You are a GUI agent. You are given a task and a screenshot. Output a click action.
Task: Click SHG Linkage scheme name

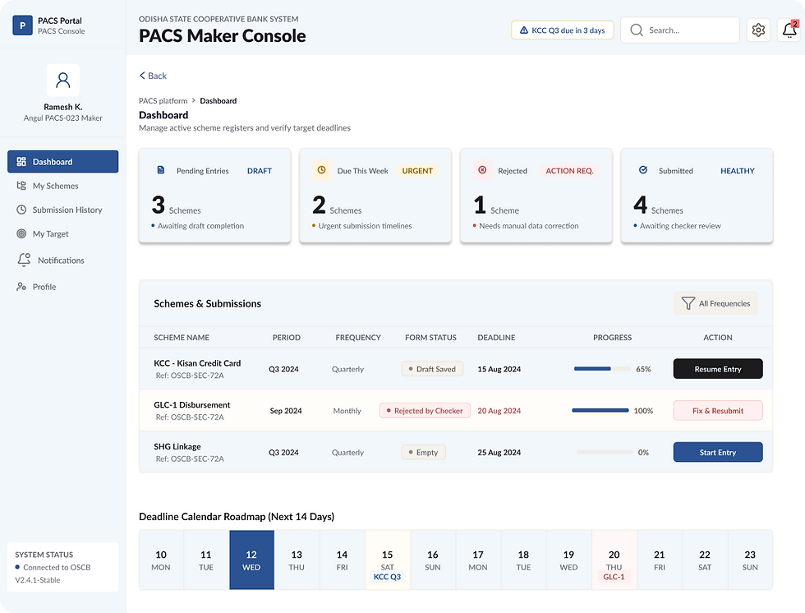click(x=177, y=447)
